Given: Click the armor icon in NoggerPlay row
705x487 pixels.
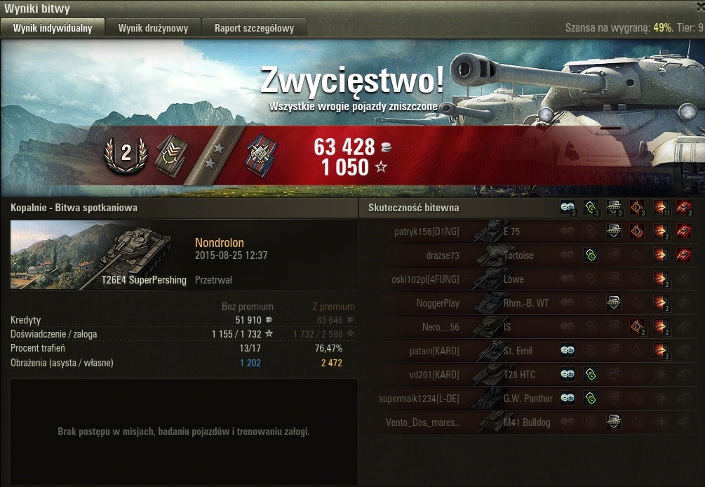Looking at the screenshot, I should coord(614,302).
